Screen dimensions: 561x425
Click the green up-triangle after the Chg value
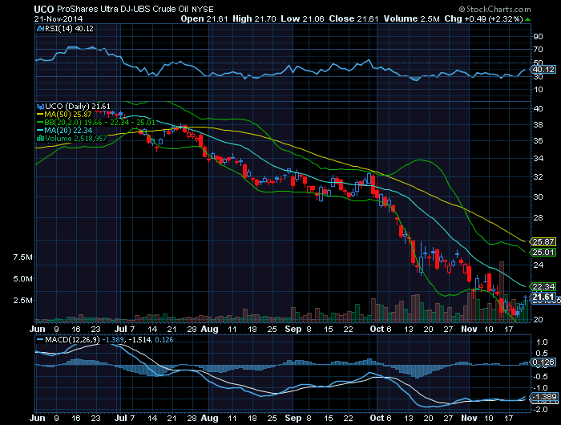click(x=528, y=19)
